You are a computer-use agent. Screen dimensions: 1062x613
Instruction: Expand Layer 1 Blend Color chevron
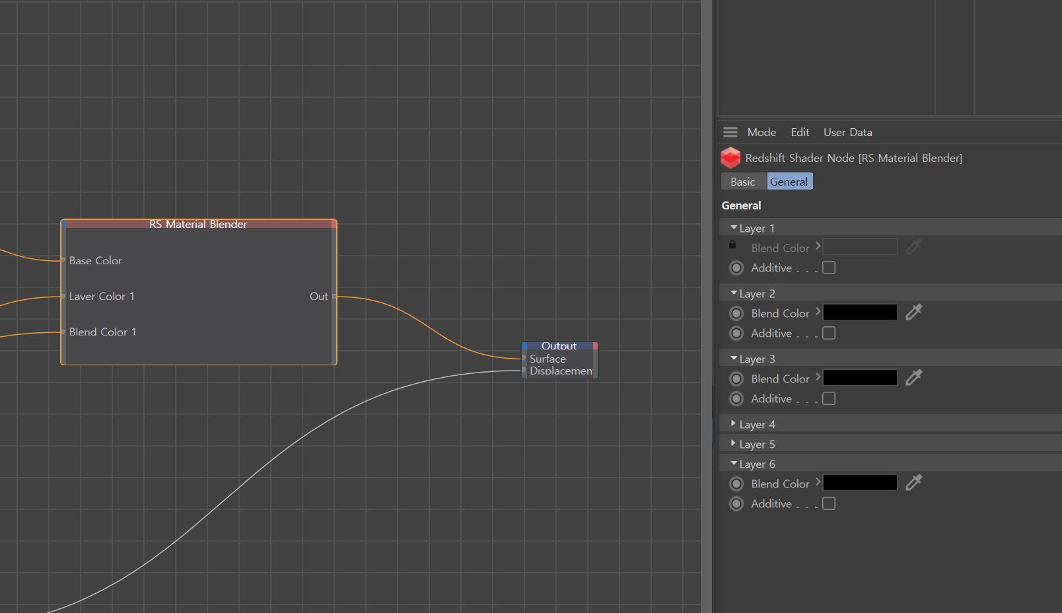point(818,246)
